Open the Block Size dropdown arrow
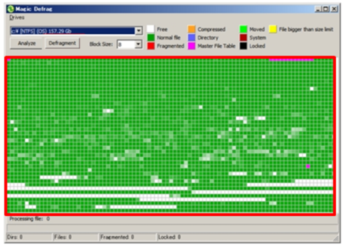 click(x=138, y=45)
